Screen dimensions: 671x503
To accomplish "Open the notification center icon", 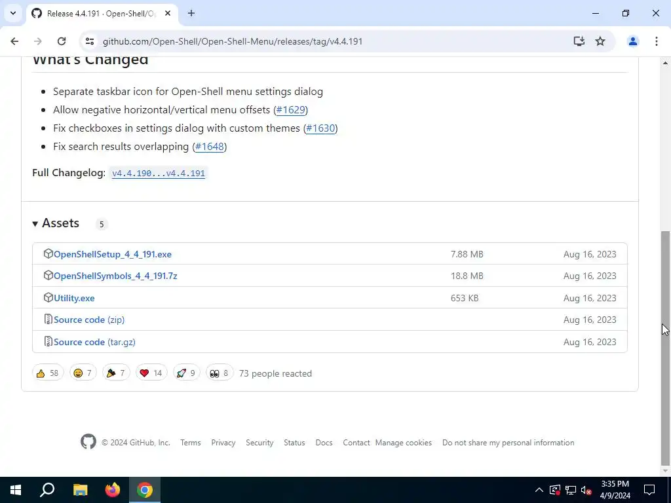I will (649, 490).
